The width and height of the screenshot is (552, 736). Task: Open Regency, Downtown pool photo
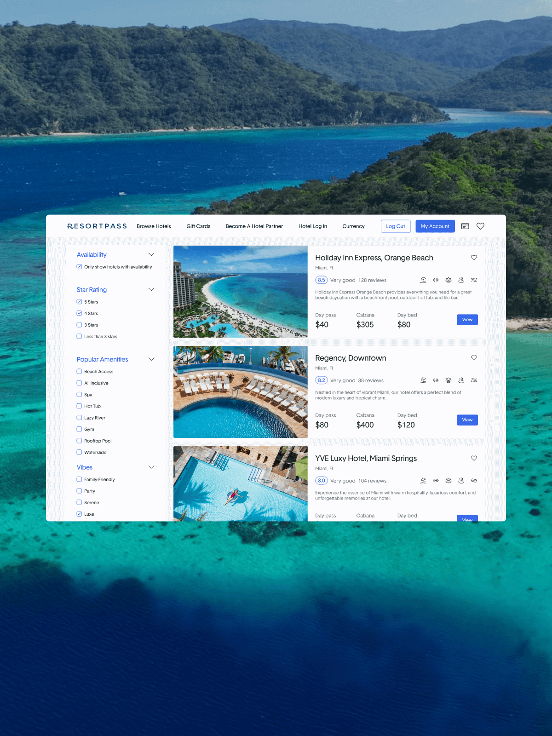pyautogui.click(x=241, y=392)
